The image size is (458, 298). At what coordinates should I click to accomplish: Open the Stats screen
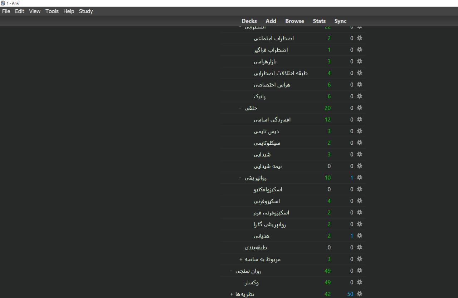319,21
